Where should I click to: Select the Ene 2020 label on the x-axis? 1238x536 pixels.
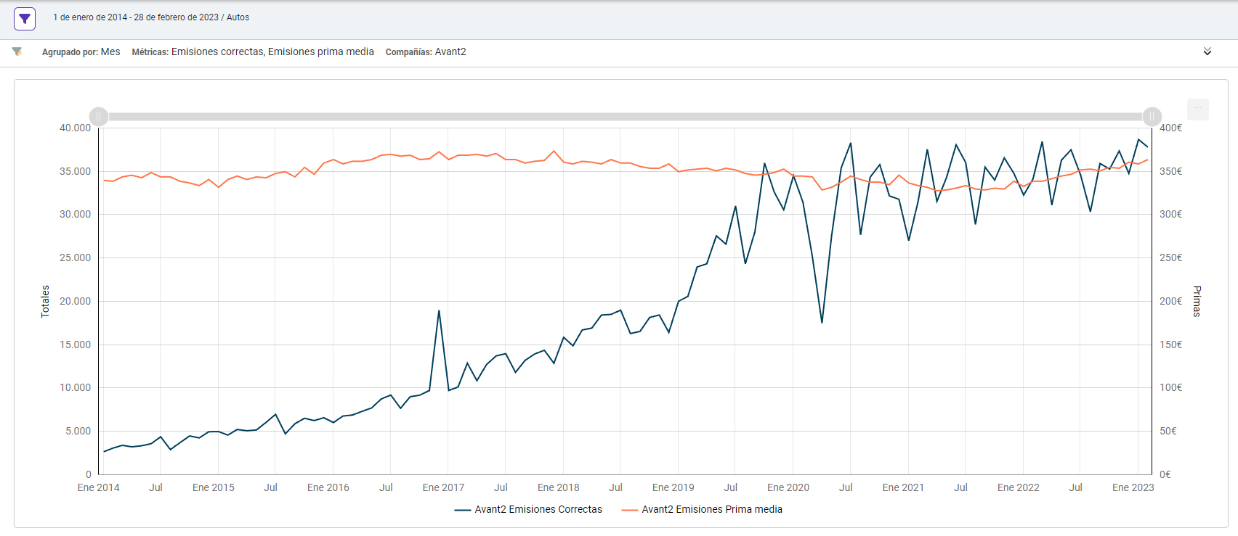click(788, 487)
